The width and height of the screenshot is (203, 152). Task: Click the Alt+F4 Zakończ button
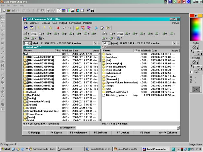(x=168, y=133)
